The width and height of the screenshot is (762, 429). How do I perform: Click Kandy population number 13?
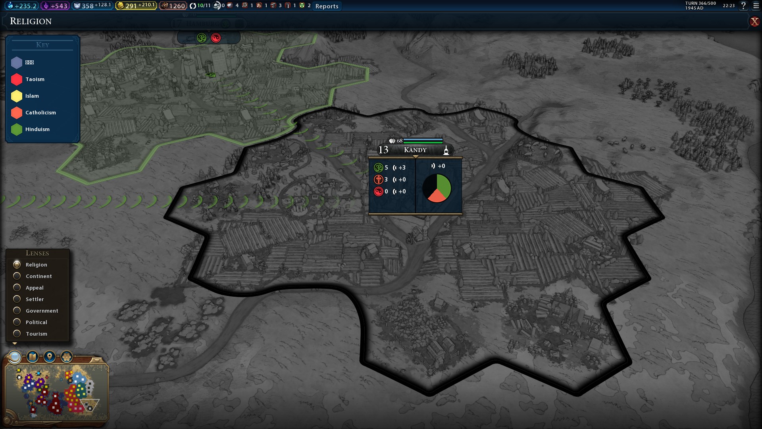click(383, 150)
